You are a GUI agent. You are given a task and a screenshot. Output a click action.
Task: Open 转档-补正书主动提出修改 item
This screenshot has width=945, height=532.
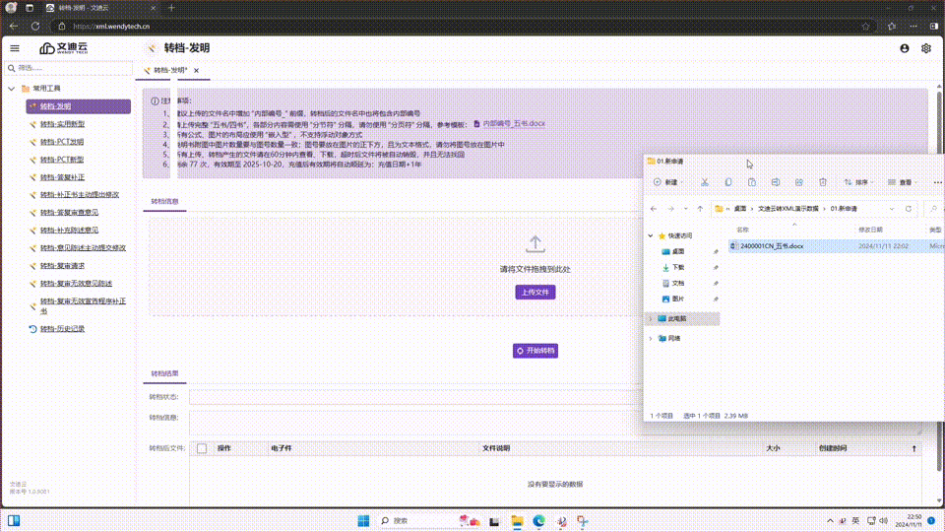80,195
